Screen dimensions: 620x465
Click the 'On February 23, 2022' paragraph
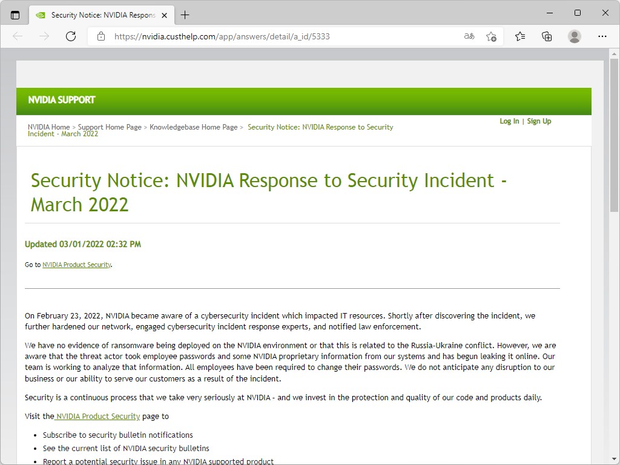[280, 321]
